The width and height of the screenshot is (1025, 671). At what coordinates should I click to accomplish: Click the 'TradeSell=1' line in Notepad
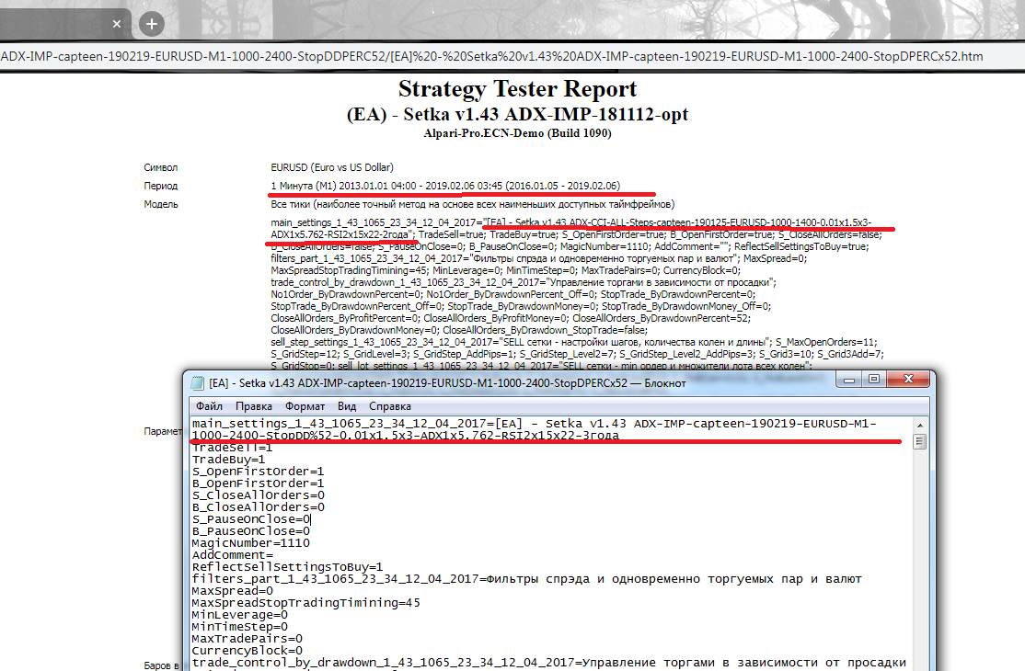(x=232, y=448)
